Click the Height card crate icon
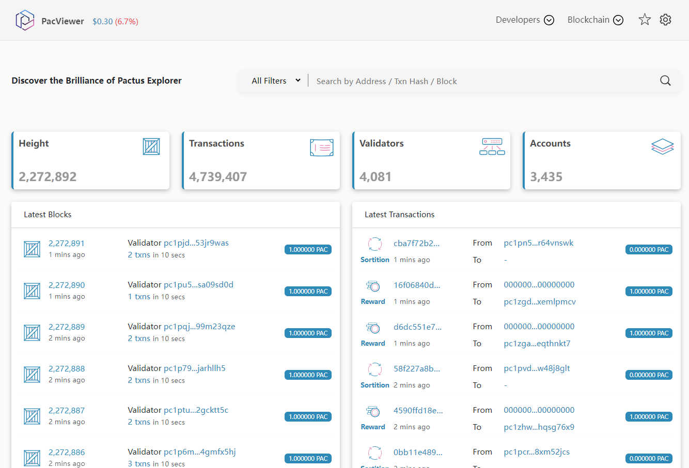689x468 pixels. pyautogui.click(x=151, y=147)
